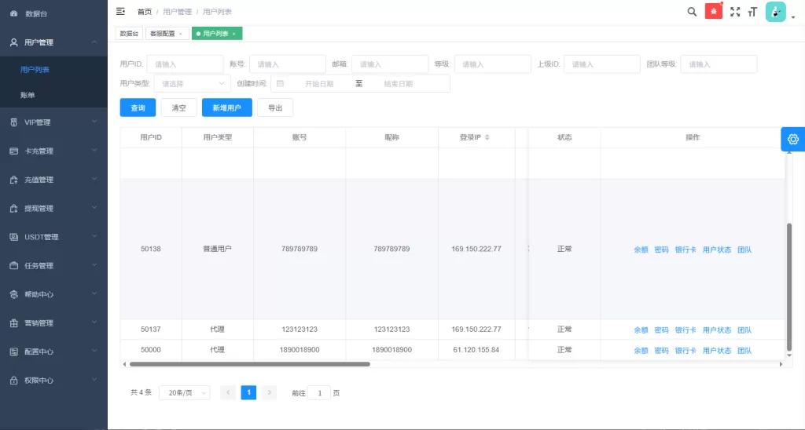The height and width of the screenshot is (430, 805).
Task: Expand the 用户类型 select dropdown
Action: pyautogui.click(x=191, y=83)
